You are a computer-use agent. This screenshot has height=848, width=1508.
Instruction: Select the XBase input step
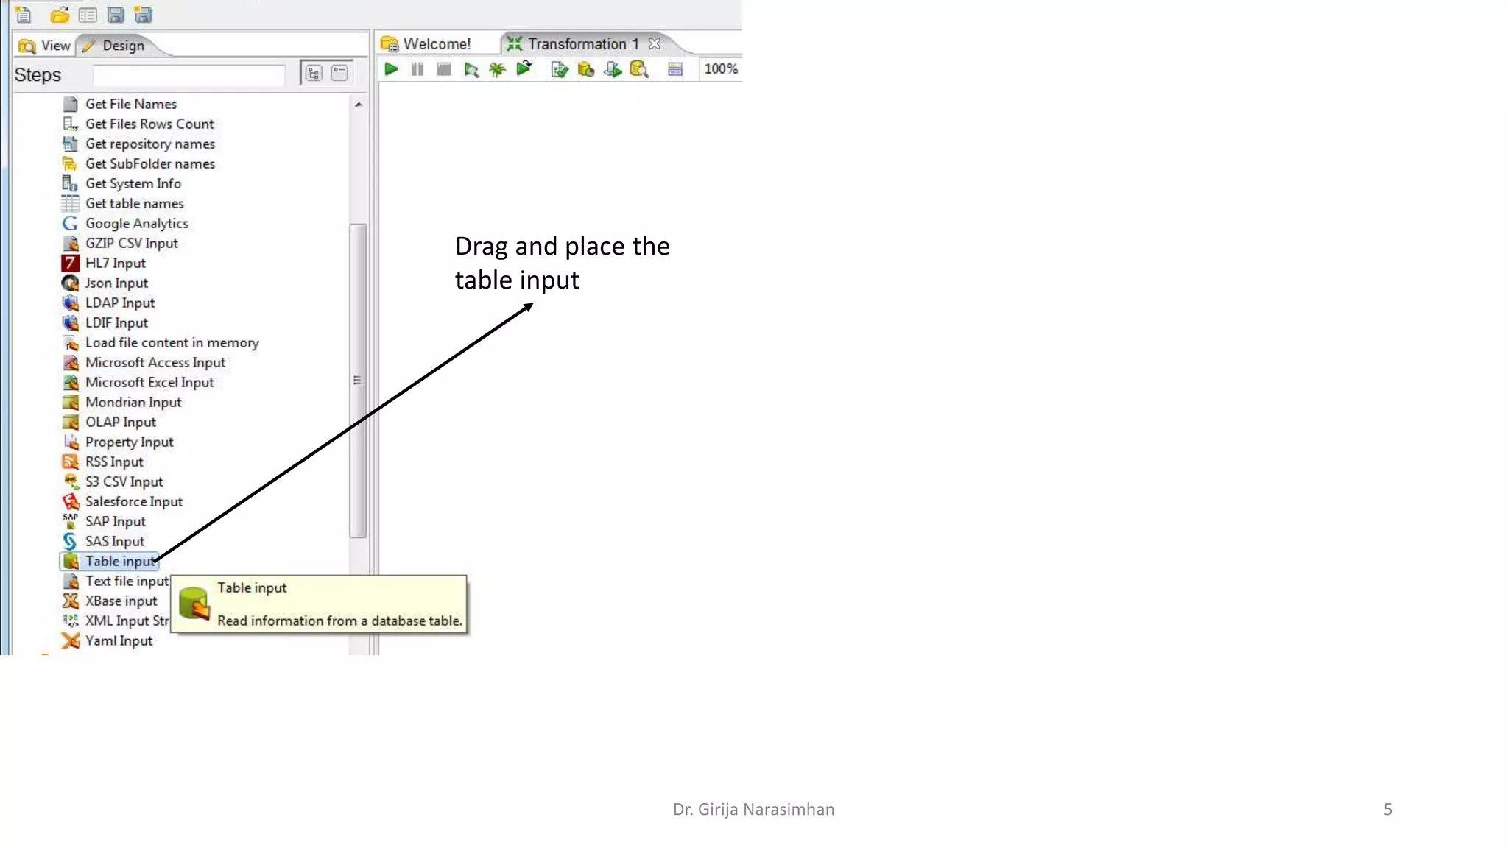pos(121,601)
